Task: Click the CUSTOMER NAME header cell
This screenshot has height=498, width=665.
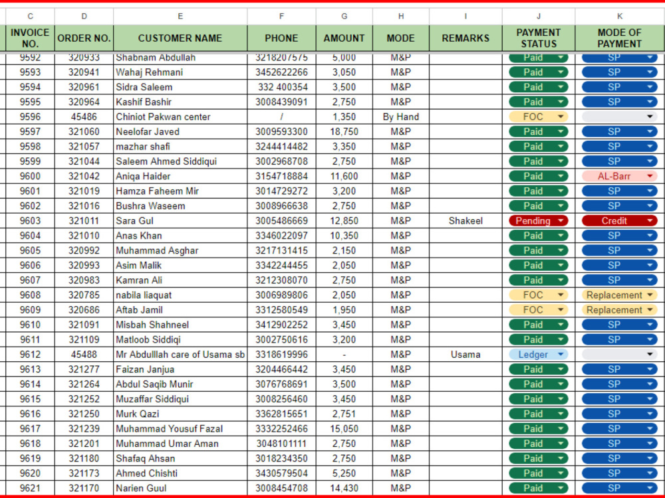Action: click(x=180, y=38)
